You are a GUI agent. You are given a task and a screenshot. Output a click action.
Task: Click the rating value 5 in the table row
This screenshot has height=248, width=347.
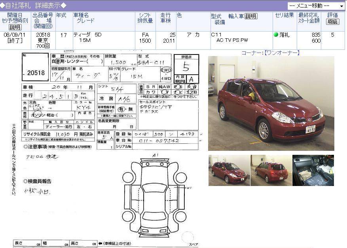pos(332,35)
